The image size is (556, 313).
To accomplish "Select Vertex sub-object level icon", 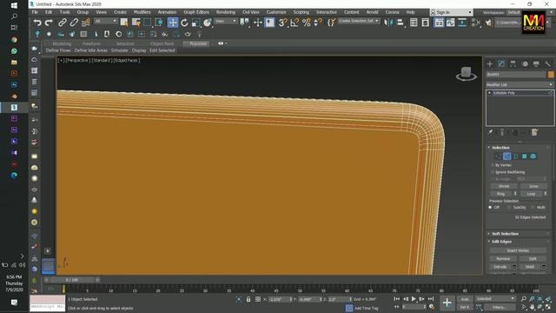I will [498, 156].
